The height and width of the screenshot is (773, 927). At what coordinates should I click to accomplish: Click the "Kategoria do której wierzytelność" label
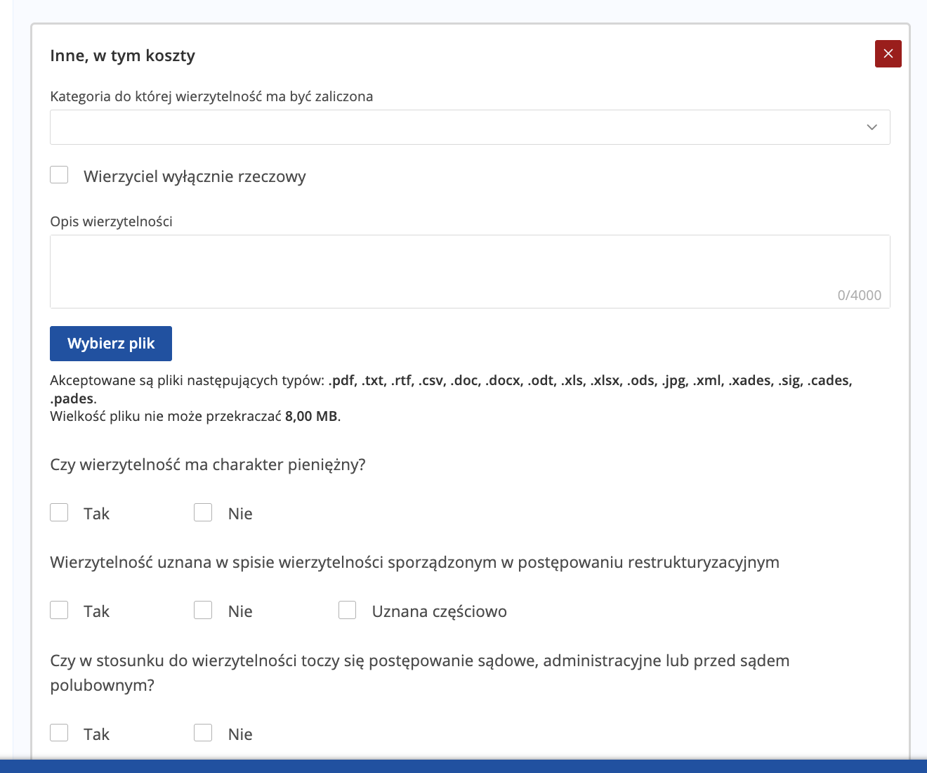(x=211, y=96)
